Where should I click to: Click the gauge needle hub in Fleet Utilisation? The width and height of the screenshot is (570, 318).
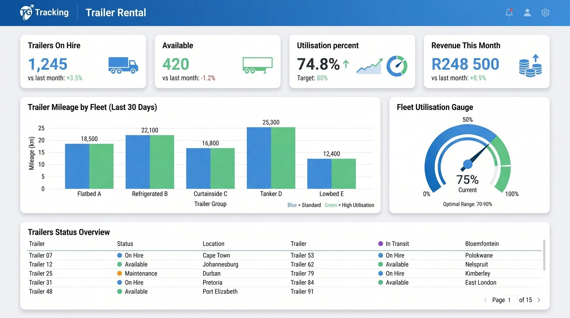[x=467, y=164]
